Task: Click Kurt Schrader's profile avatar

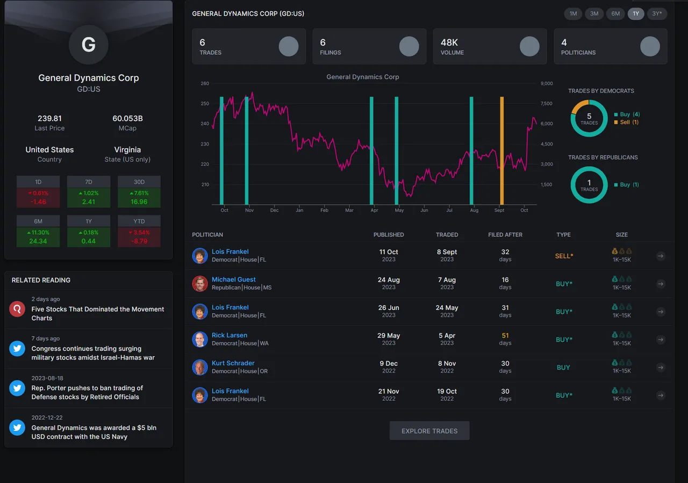Action: [x=200, y=367]
